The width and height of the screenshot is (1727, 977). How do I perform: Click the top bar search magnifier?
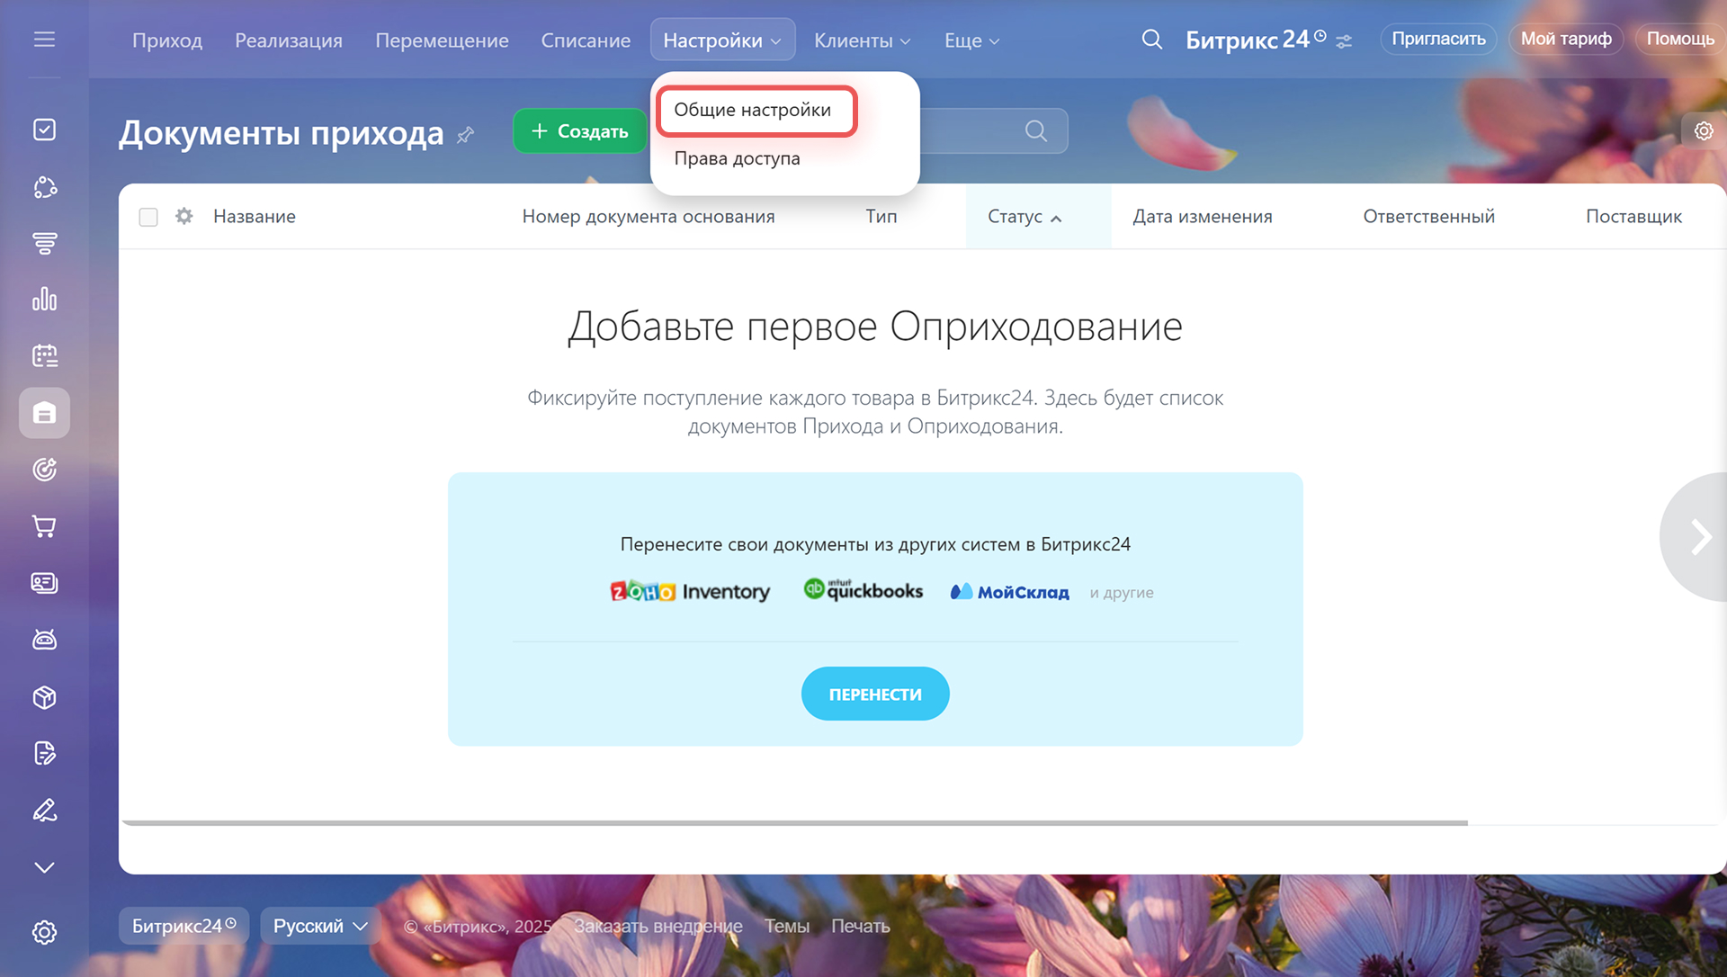[1151, 40]
